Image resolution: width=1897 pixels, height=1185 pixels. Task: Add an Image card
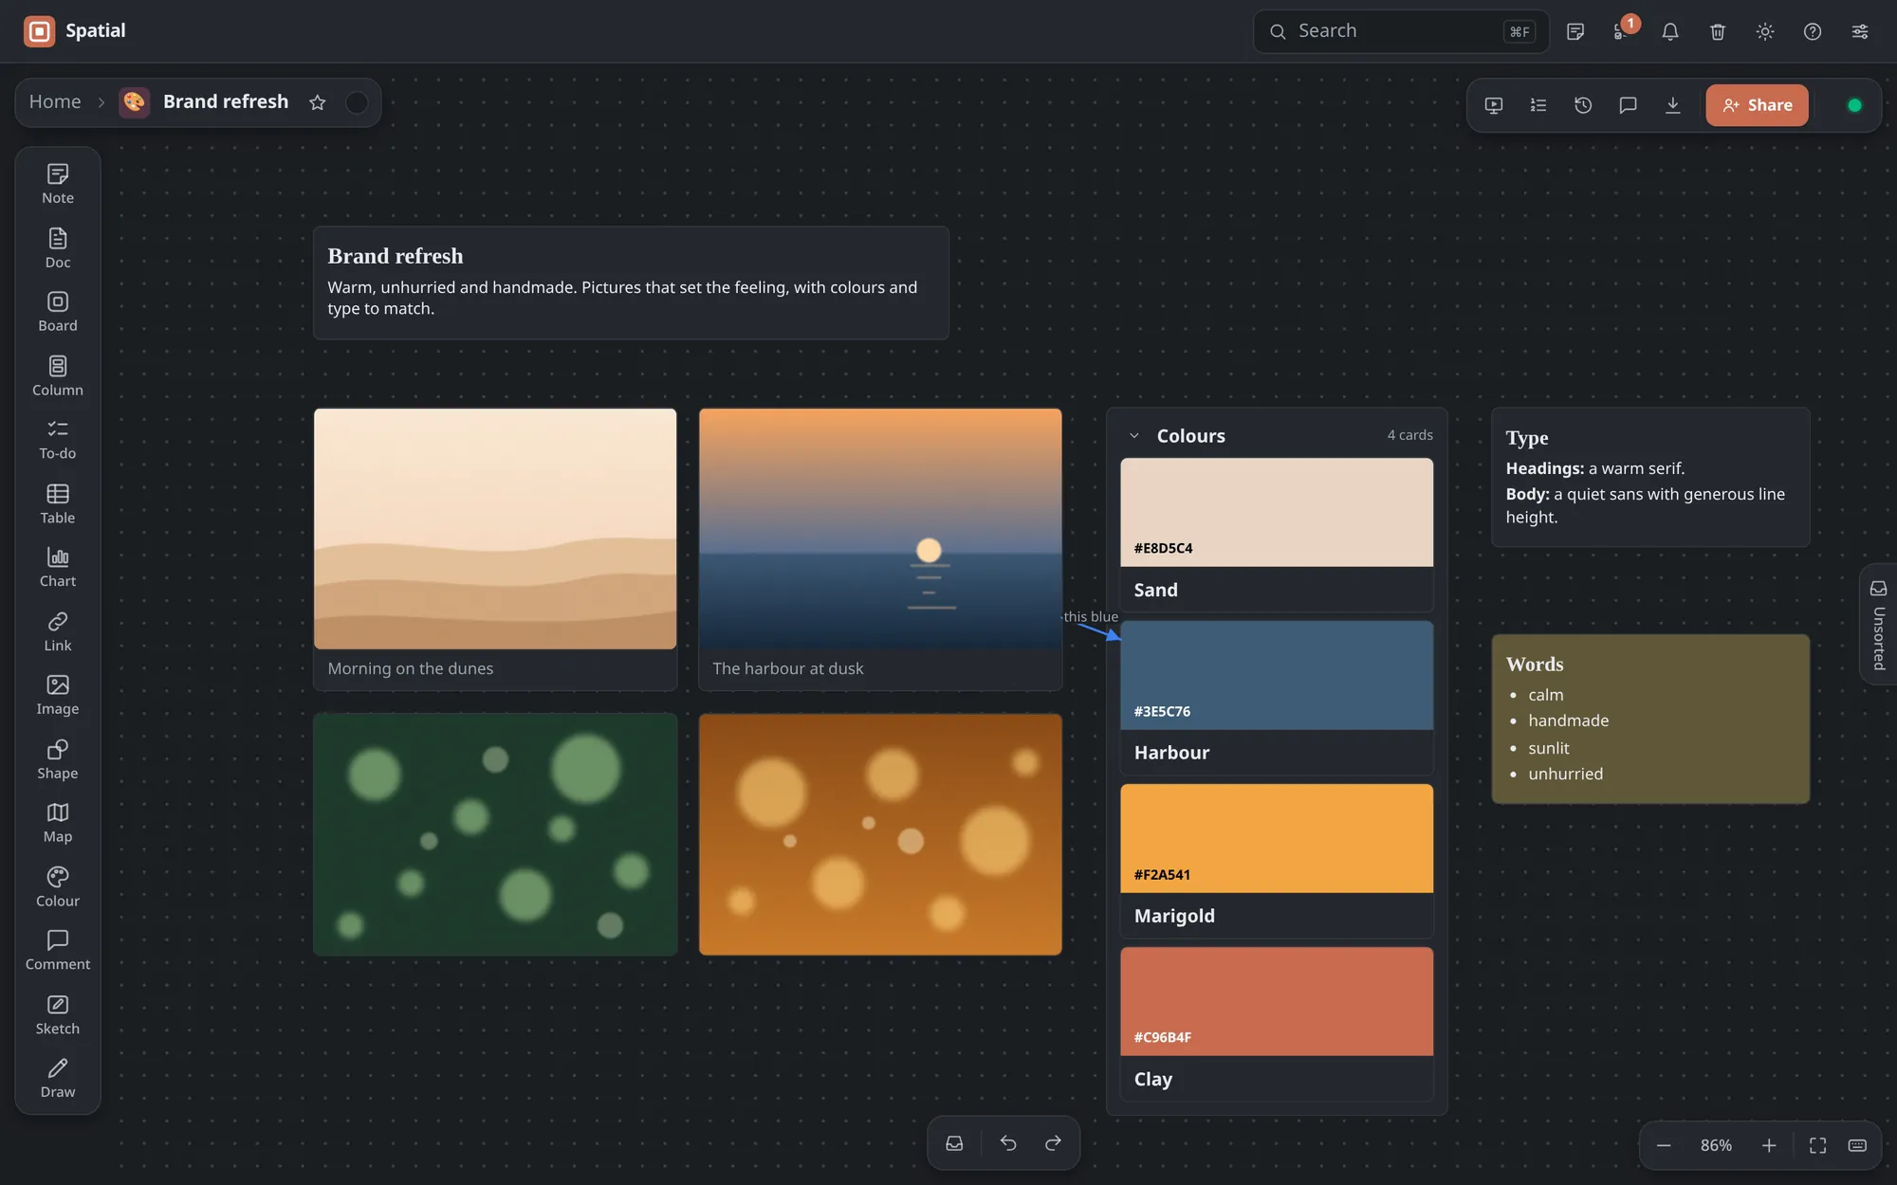58,696
